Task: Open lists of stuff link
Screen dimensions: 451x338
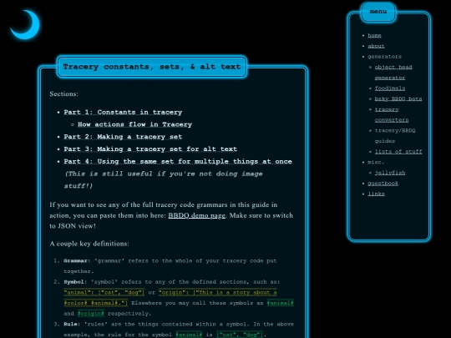Action: [x=398, y=151]
